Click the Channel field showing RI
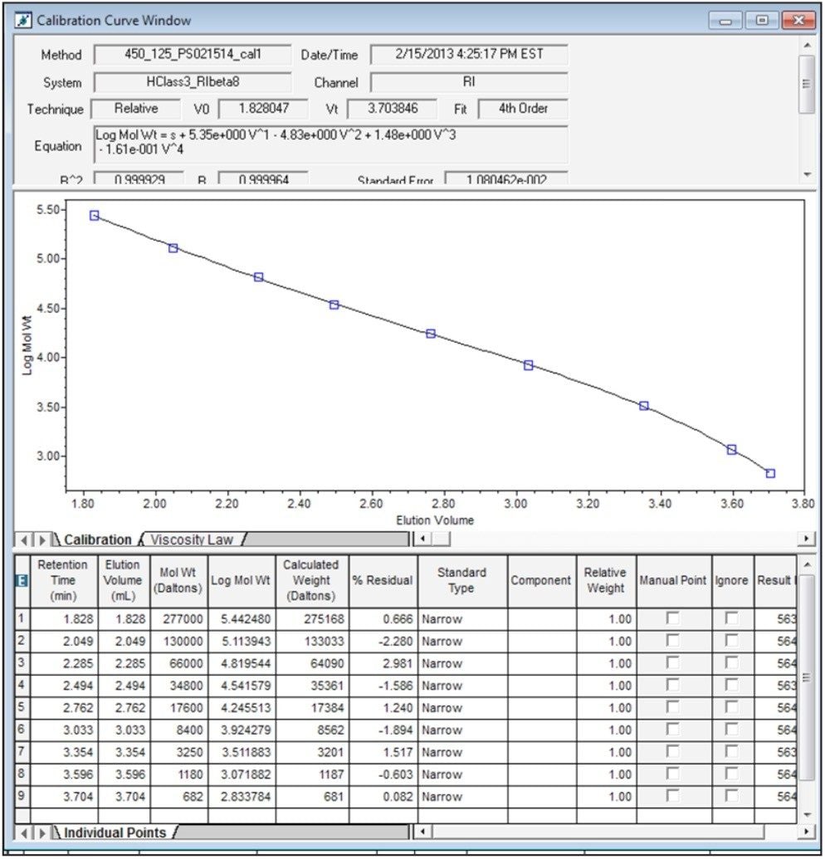Image resolution: width=825 pixels, height=859 pixels. tap(470, 82)
